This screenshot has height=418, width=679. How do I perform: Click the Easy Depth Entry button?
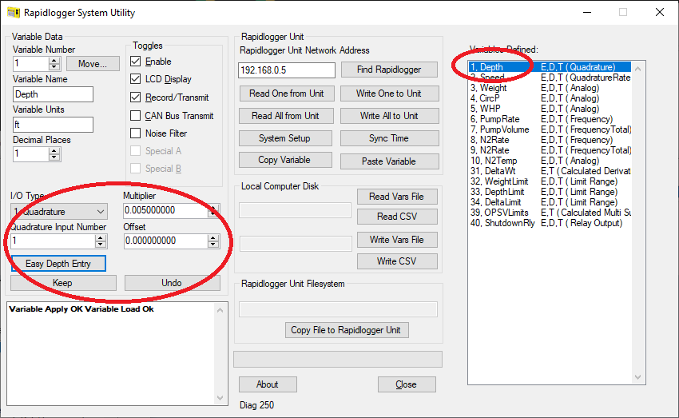click(x=58, y=264)
